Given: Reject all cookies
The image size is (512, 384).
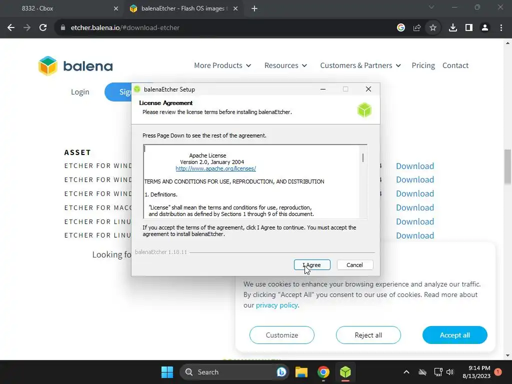Looking at the screenshot, I should pyautogui.click(x=368, y=335).
